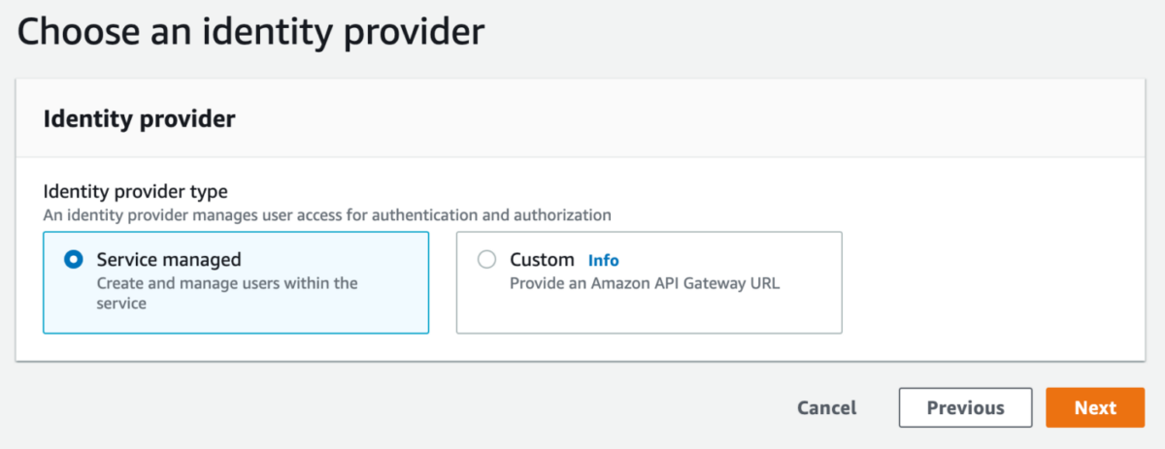Viewport: 1165px width, 449px height.
Task: Click blank header area right of "Identity provider"
Action: click(680, 119)
